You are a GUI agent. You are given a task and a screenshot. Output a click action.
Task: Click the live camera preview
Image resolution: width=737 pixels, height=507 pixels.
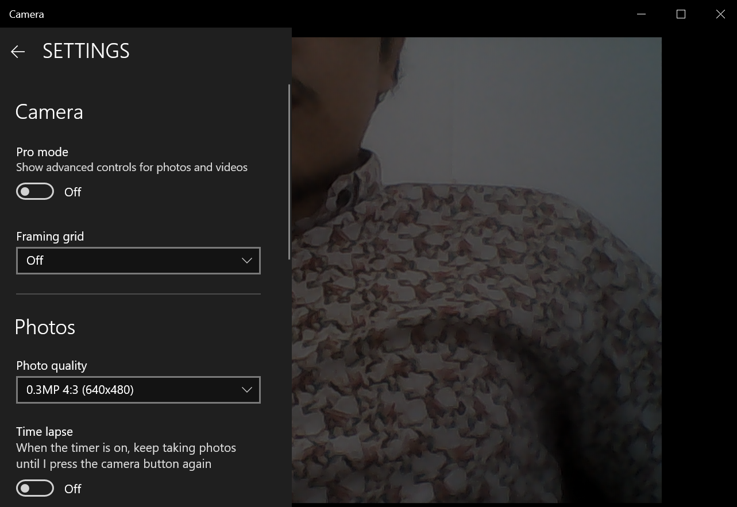[477, 270]
